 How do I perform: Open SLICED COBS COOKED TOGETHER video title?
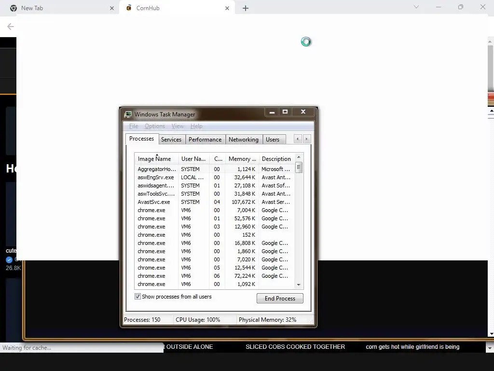coord(295,347)
